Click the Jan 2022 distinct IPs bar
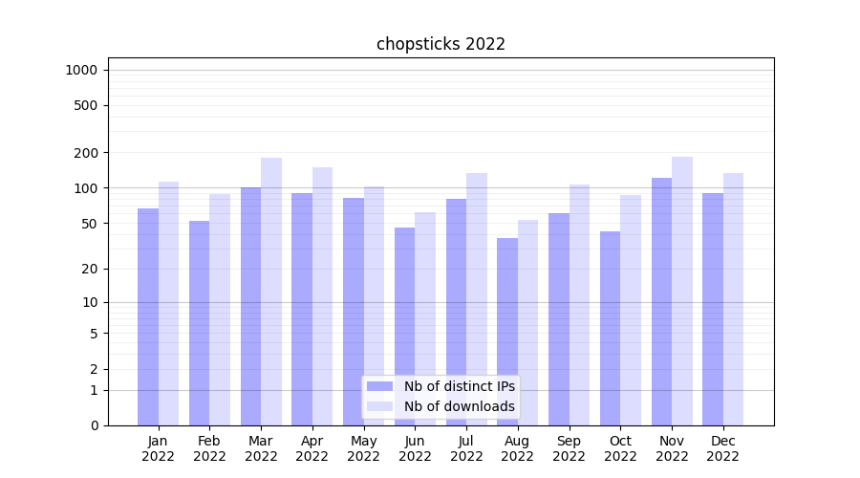 148,316
